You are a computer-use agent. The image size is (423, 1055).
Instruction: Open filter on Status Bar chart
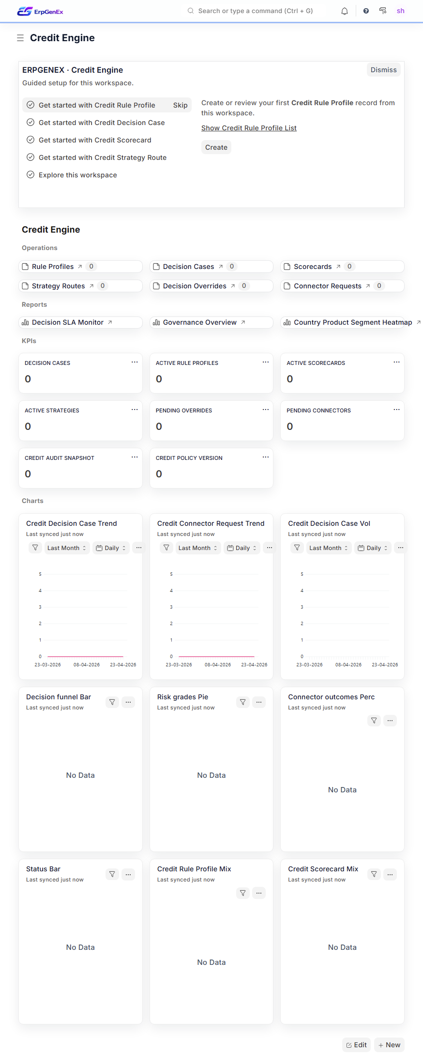click(x=112, y=874)
